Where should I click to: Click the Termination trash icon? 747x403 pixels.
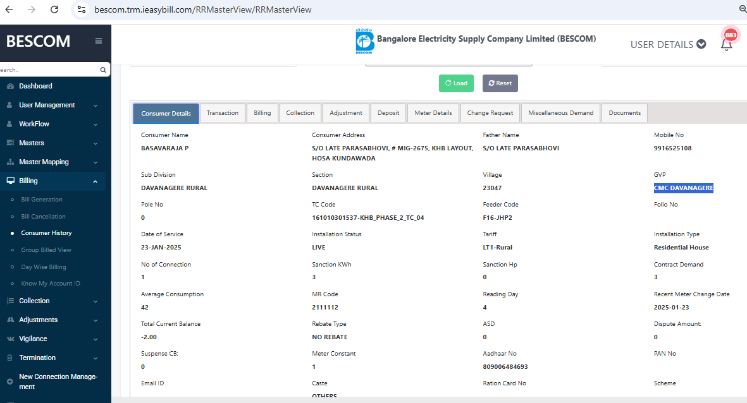coord(9,358)
